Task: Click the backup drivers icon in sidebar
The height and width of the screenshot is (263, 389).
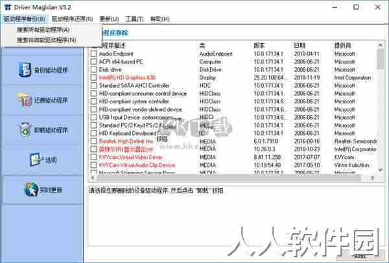Action: pyautogui.click(x=25, y=70)
